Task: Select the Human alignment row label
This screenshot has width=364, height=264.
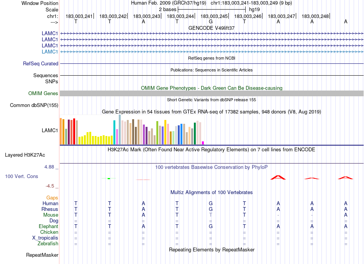Action: [50, 203]
